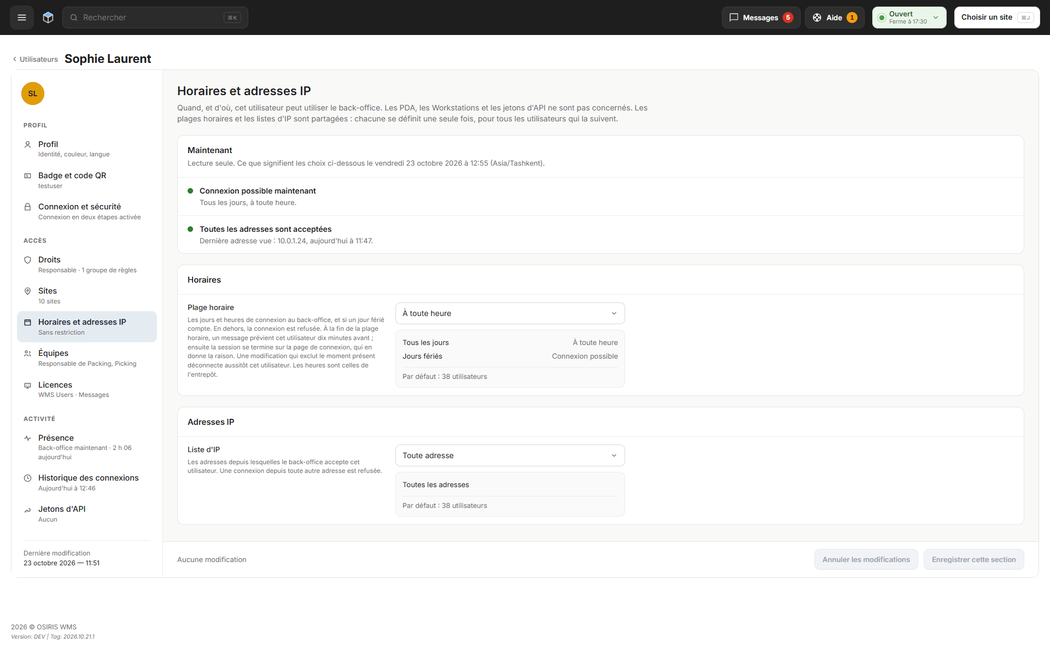
Task: Open Aide button
Action: point(835,17)
